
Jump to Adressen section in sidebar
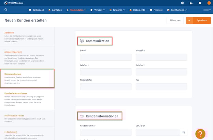pos(9,33)
